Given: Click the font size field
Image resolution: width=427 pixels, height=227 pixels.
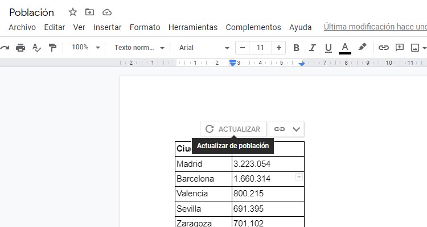Looking at the screenshot, I should point(260,48).
